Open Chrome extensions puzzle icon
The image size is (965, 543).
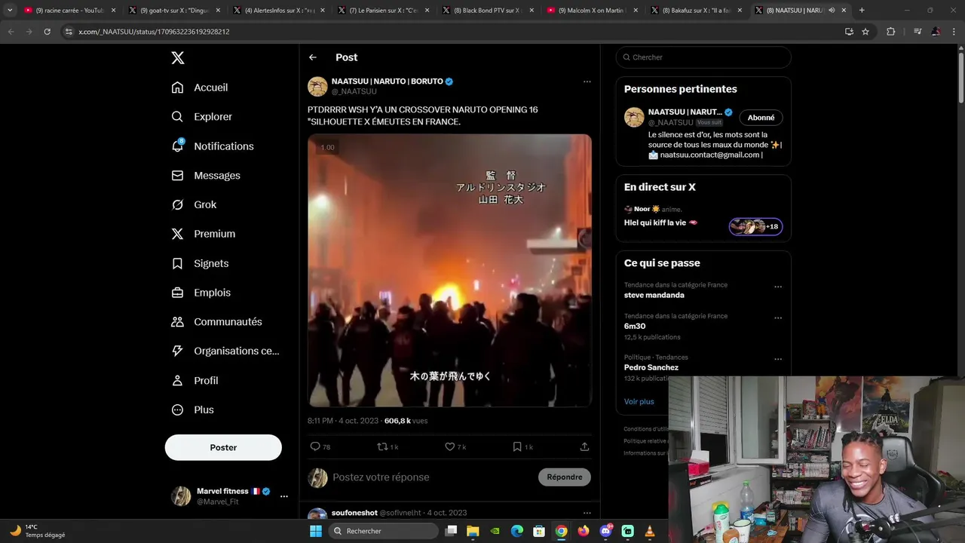(891, 32)
